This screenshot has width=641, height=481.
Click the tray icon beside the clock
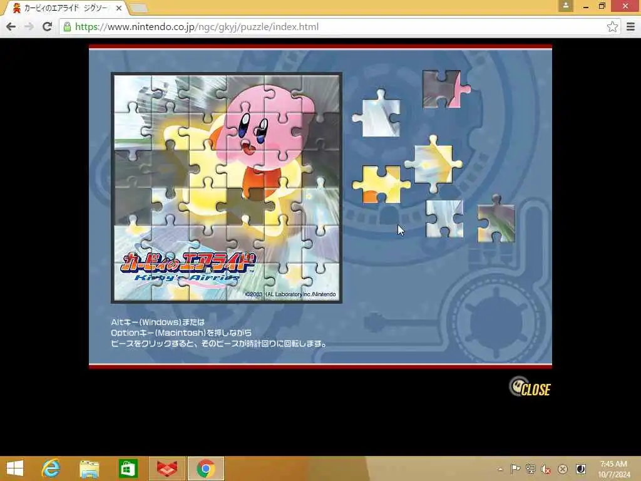tap(580, 468)
